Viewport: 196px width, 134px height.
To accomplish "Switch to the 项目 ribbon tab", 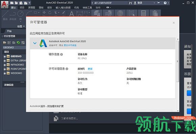I will [x=22, y=7].
